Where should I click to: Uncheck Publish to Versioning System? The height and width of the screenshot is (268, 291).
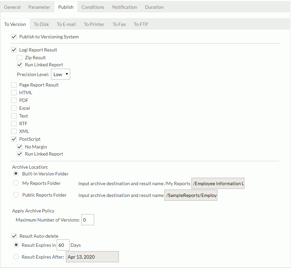(x=14, y=37)
